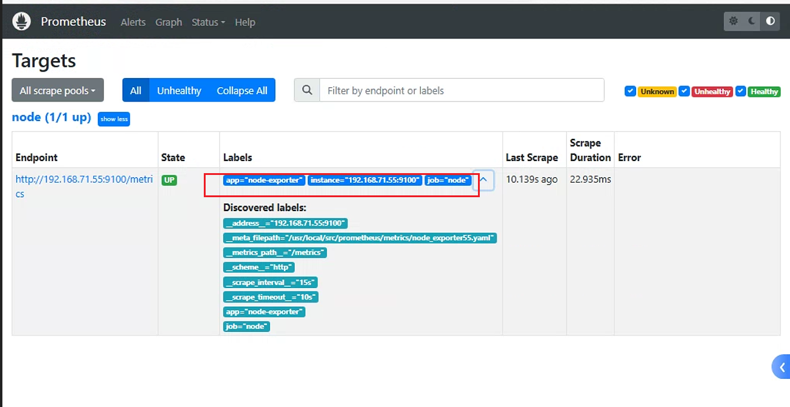Open the node (1/1 up) pool link
Image resolution: width=790 pixels, height=407 pixels.
pos(51,117)
